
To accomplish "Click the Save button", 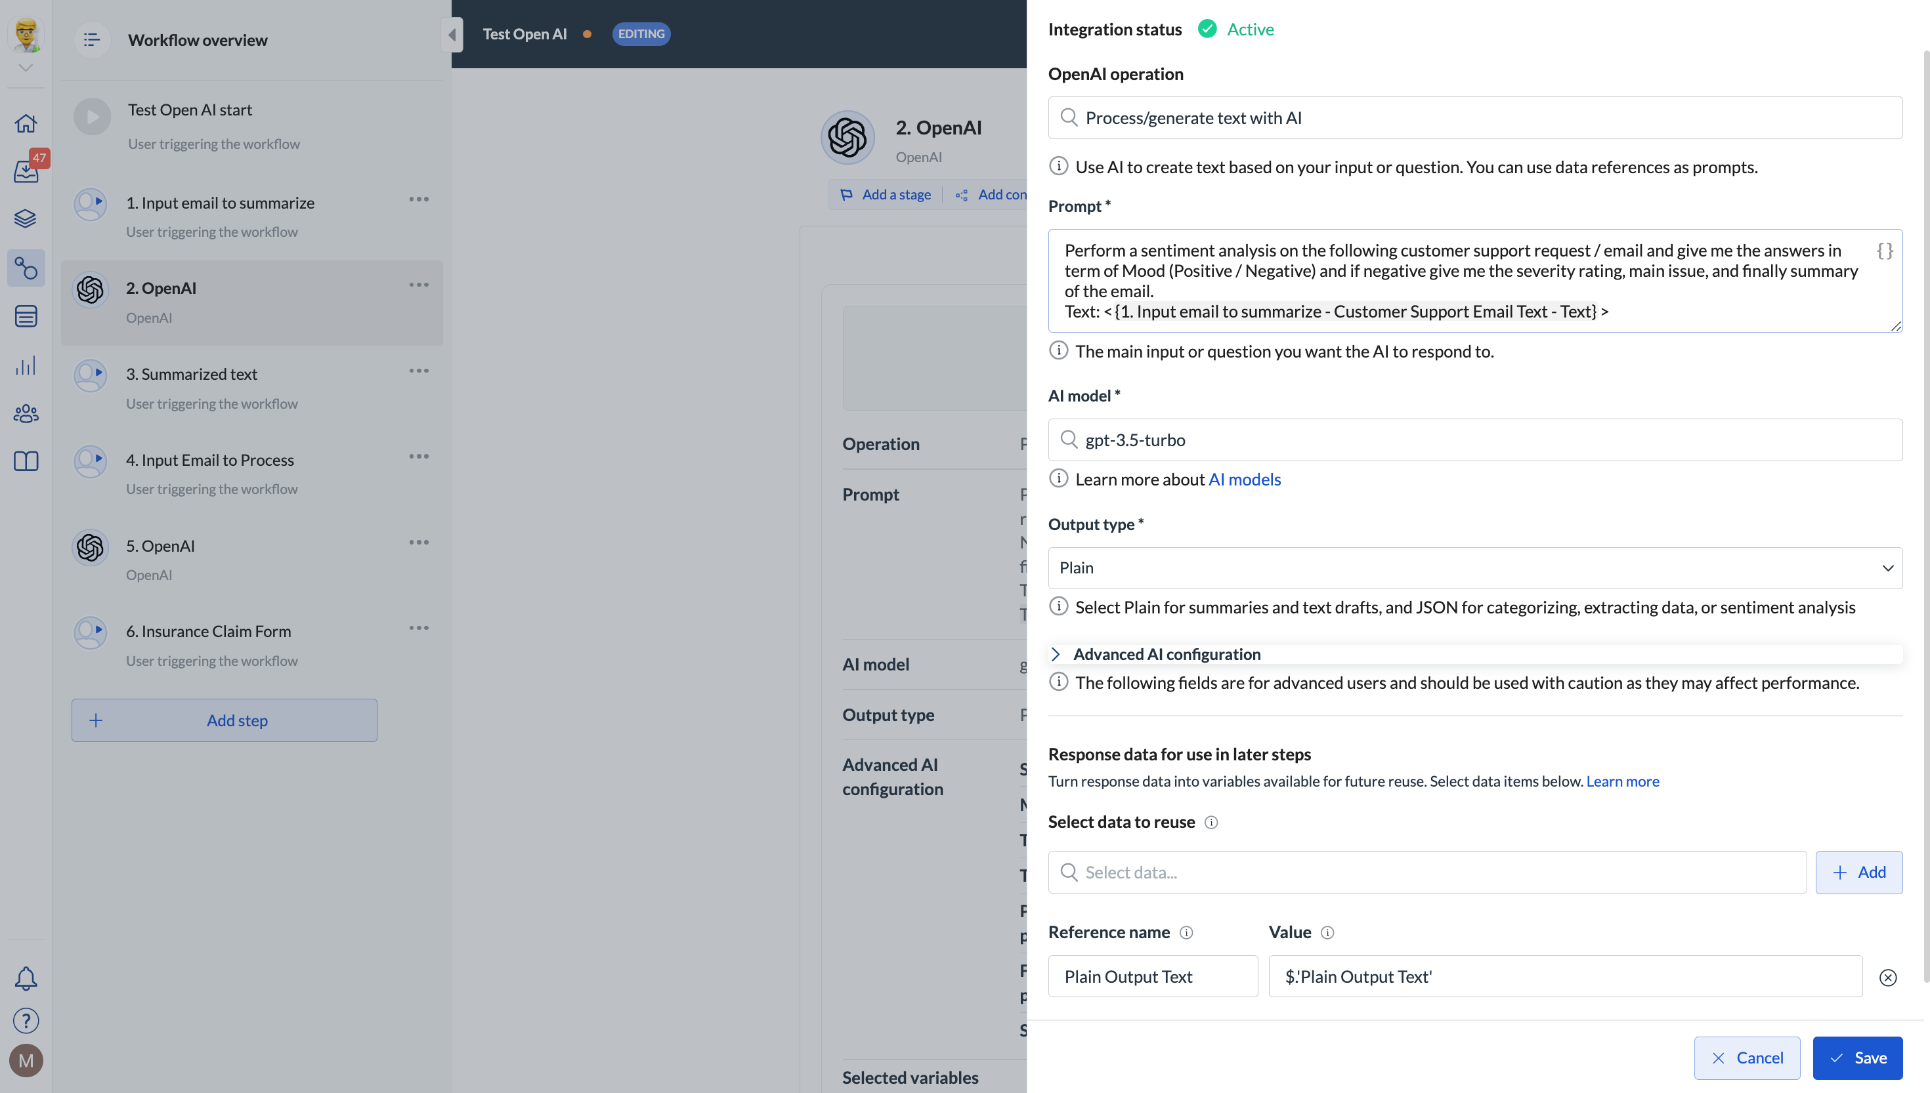I will coord(1856,1057).
